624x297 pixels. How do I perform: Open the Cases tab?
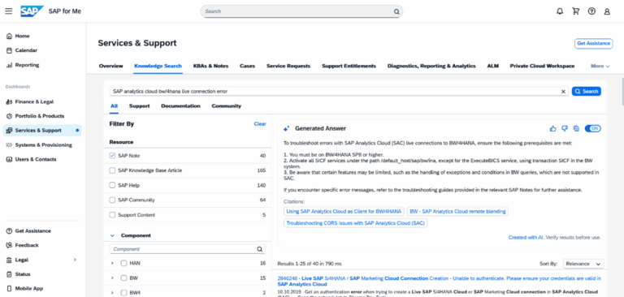[x=247, y=66]
